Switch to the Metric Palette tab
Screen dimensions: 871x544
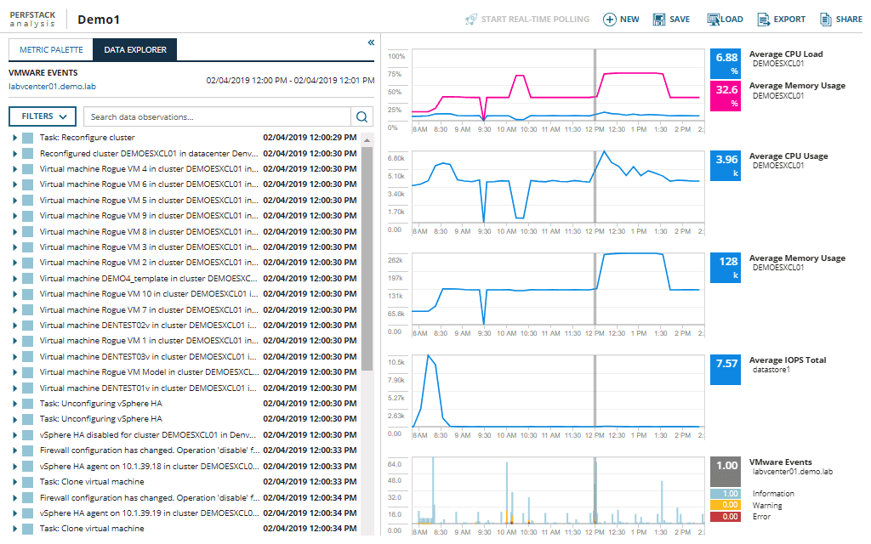(x=51, y=50)
